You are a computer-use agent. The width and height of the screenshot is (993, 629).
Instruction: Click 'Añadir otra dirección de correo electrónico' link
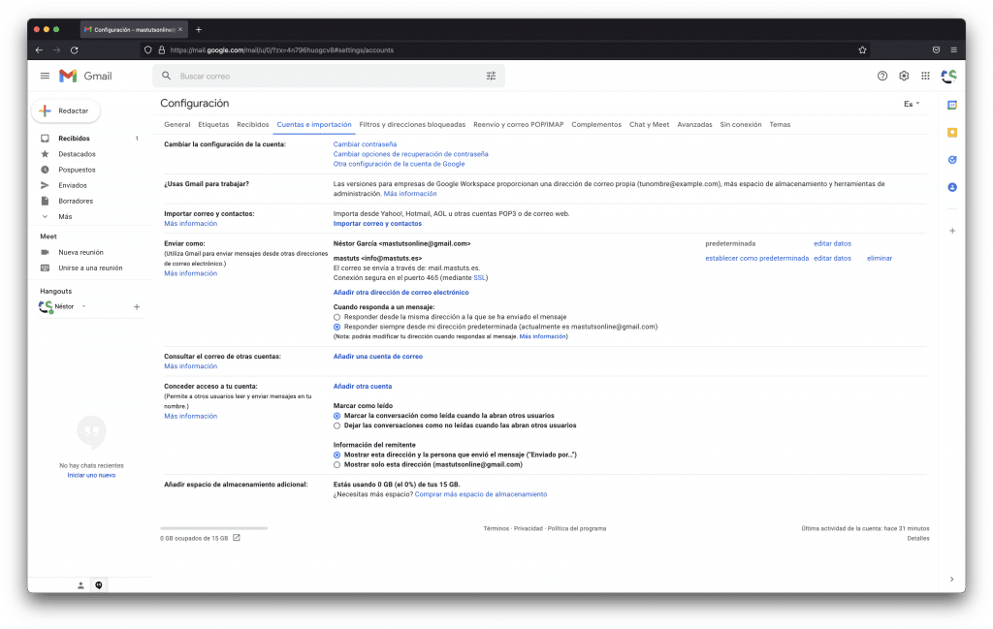click(400, 292)
